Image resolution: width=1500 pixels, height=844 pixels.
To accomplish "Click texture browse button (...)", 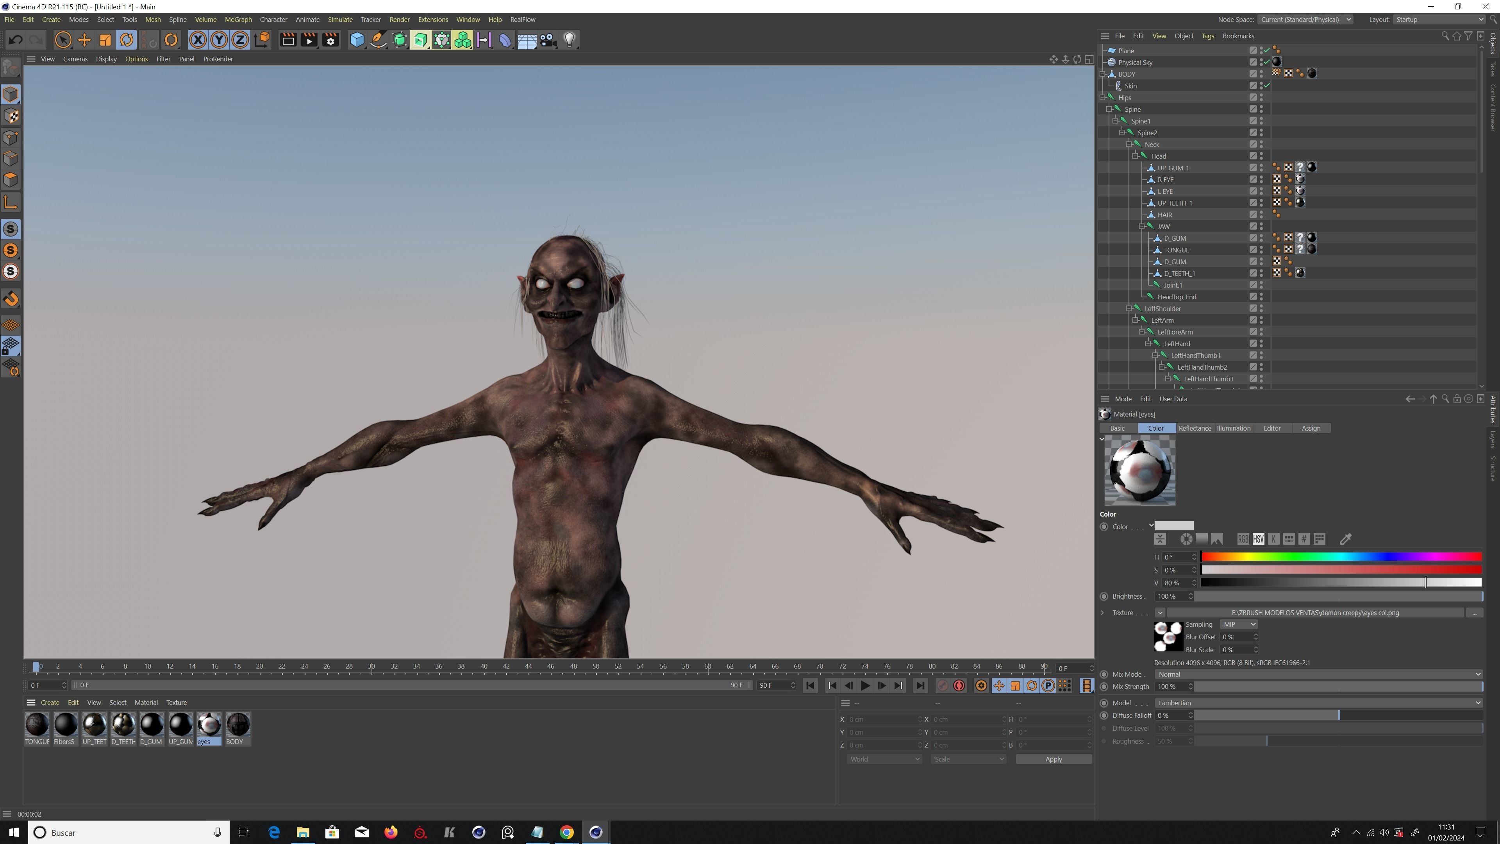I will 1474,613.
